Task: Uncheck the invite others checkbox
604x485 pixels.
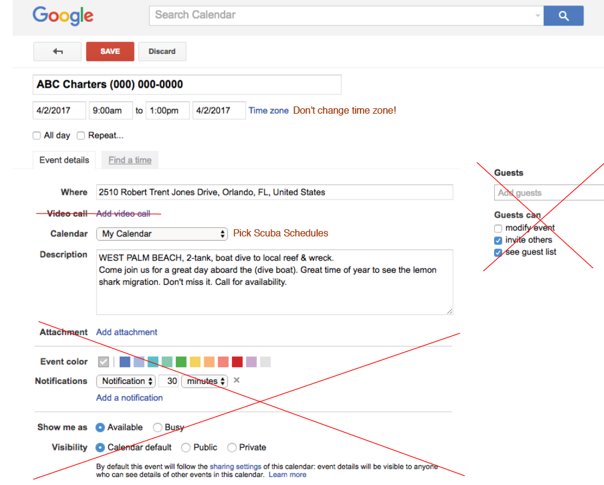Action: tap(498, 241)
